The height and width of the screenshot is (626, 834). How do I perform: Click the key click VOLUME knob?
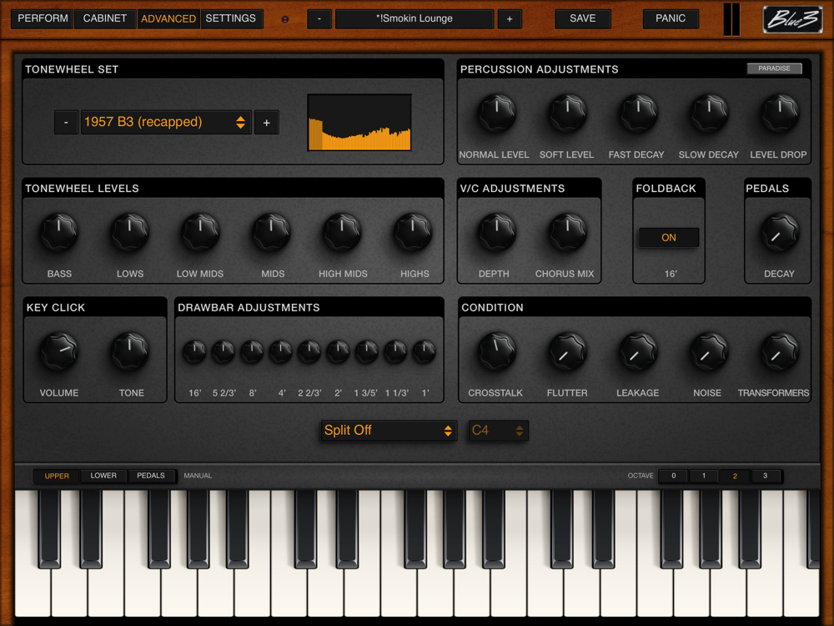tap(59, 352)
